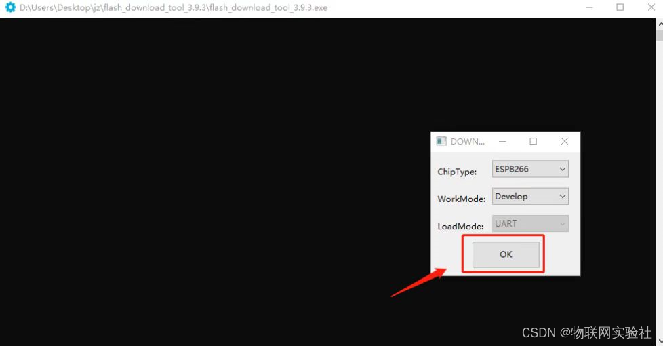Close the DOWN... dialog window
This screenshot has height=346, width=663.
pos(565,141)
